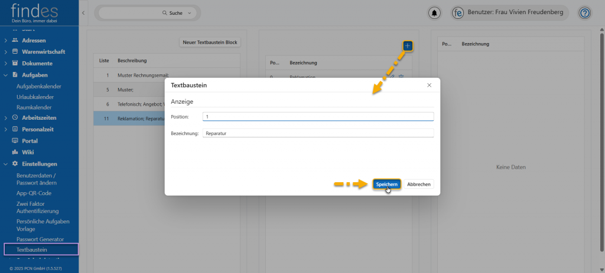Collapse the Einstellungen section

tap(6, 163)
